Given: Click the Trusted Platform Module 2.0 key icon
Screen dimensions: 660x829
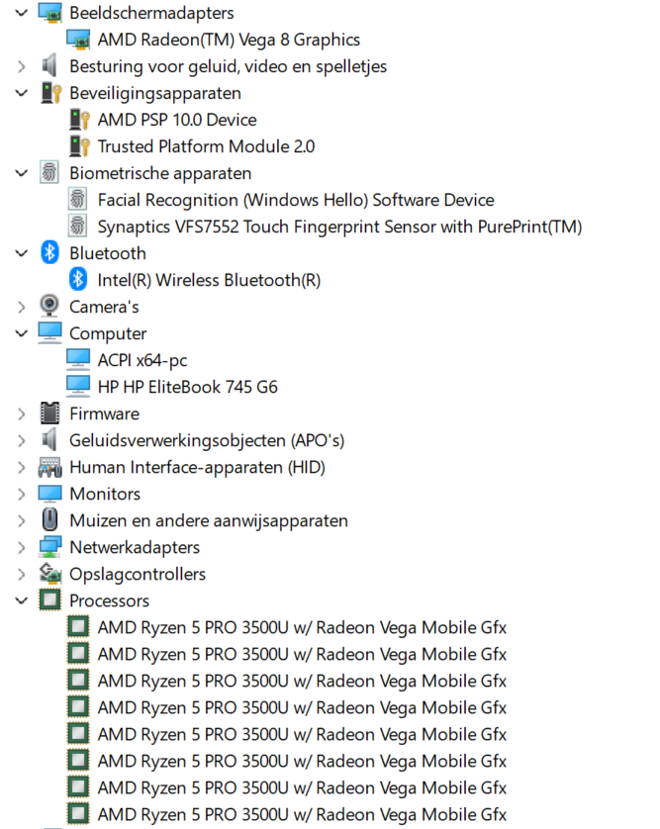Looking at the screenshot, I should click(78, 146).
